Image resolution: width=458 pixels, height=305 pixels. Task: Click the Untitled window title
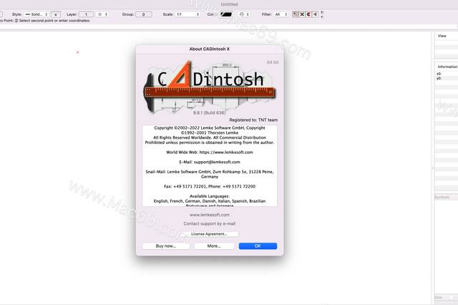coord(229,4)
